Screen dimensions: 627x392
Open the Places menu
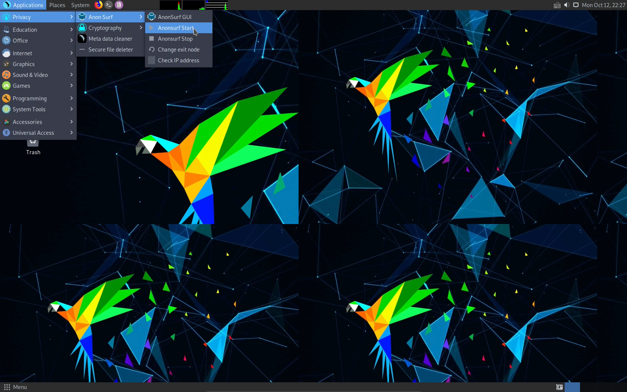(57, 5)
